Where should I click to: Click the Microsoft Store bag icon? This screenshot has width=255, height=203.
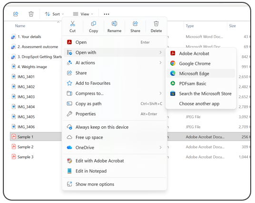(173, 93)
